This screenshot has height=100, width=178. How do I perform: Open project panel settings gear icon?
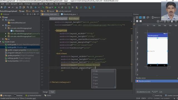(x=35, y=14)
